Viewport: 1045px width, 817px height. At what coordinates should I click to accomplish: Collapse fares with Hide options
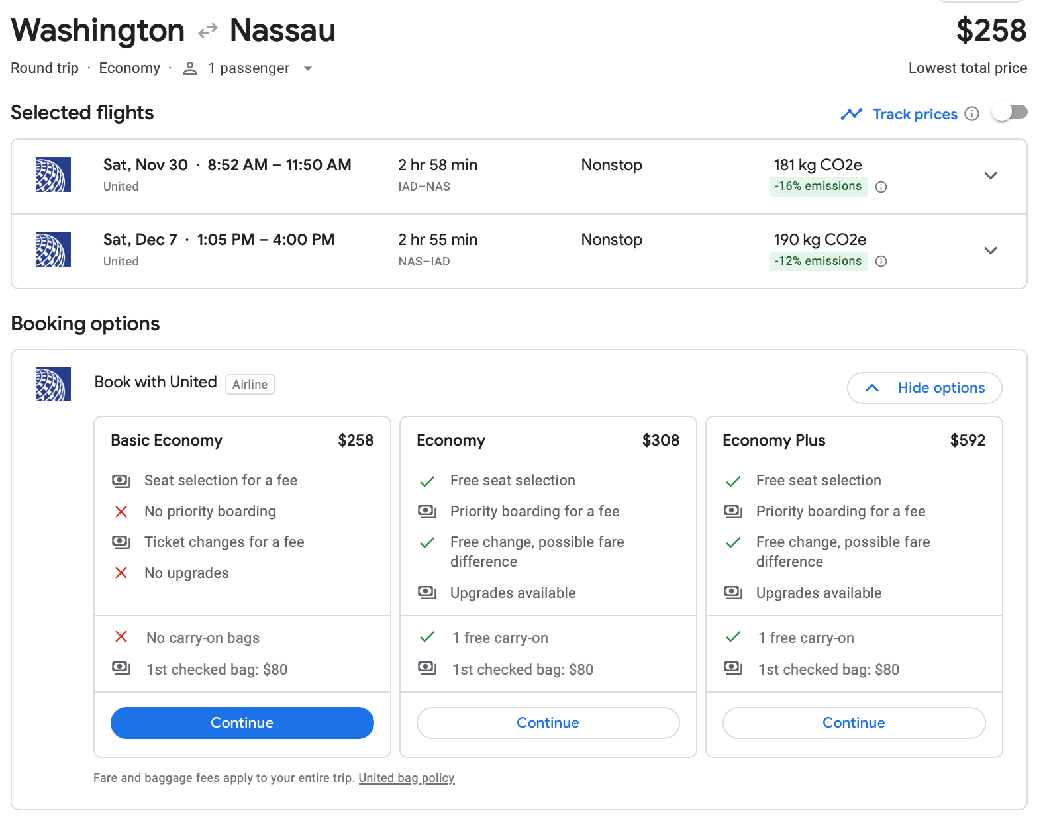point(924,388)
